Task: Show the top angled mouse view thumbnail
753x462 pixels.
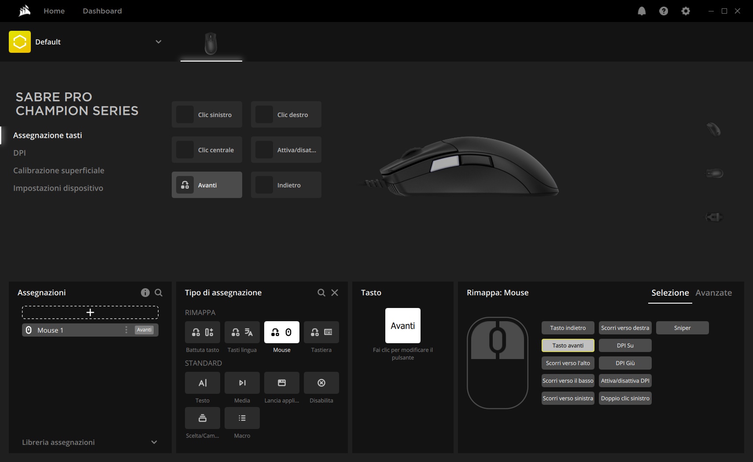Action: tap(714, 129)
